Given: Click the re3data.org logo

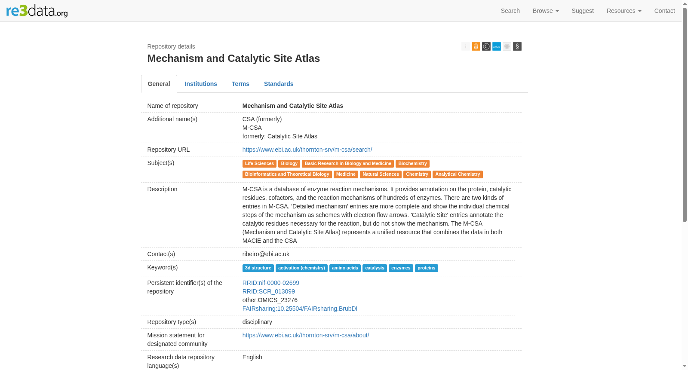Looking at the screenshot, I should coord(37,11).
